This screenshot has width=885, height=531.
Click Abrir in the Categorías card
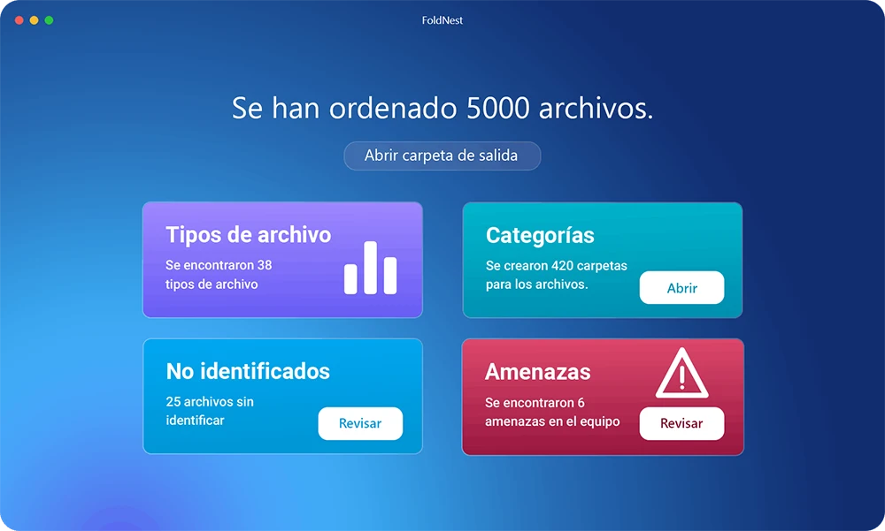(681, 287)
